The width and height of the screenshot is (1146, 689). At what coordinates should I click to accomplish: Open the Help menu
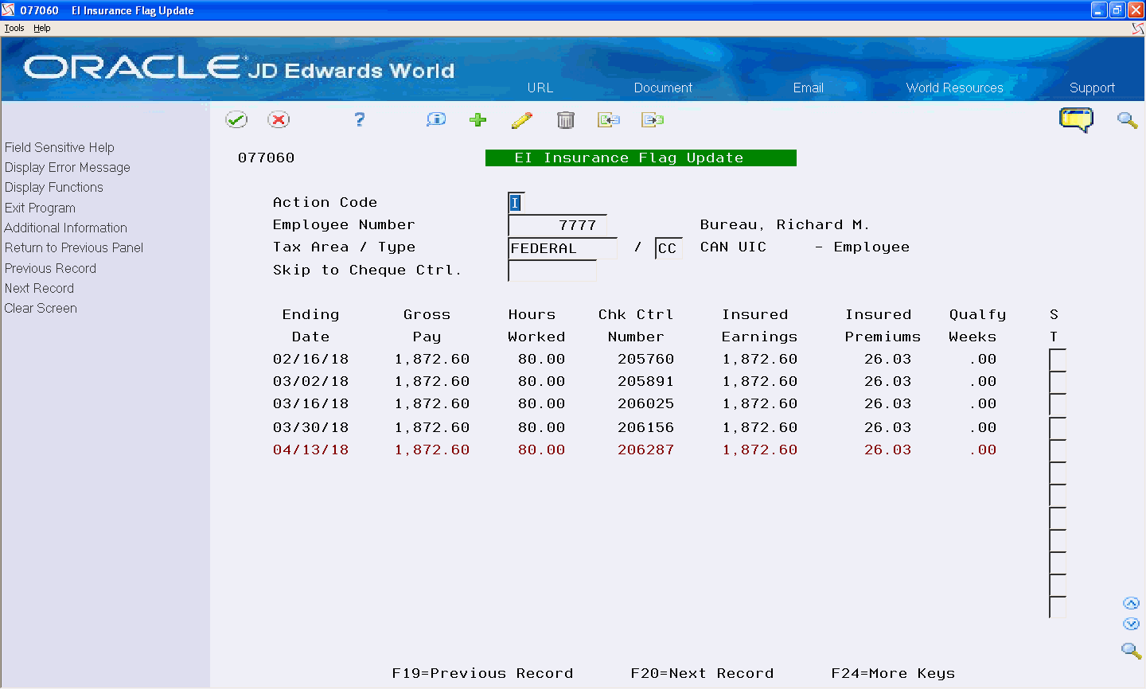click(41, 27)
